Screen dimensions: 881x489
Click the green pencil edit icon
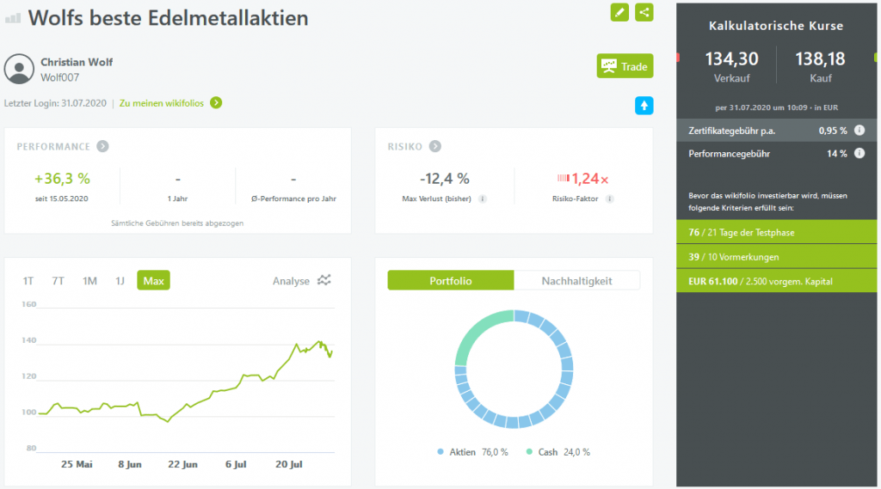pyautogui.click(x=619, y=12)
